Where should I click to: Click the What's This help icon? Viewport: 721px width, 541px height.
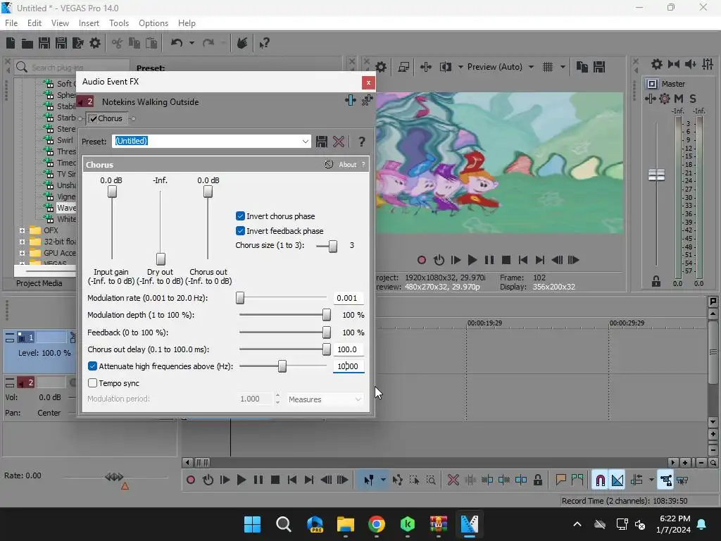pyautogui.click(x=264, y=43)
